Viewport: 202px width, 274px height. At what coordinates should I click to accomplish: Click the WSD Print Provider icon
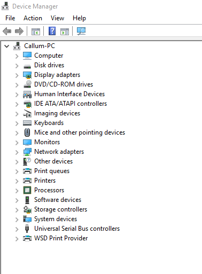[27, 238]
